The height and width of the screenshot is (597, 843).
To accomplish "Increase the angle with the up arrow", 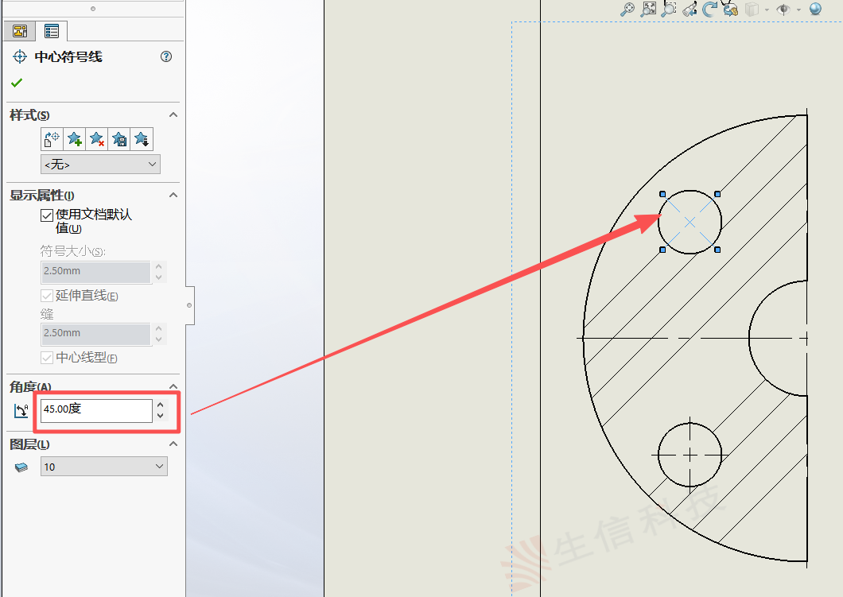I will 160,405.
